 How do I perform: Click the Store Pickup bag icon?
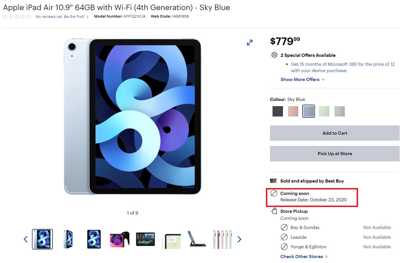(274, 211)
